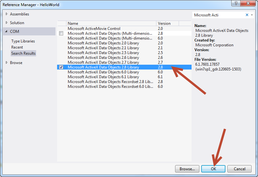
Task: Select Microsoft ActiveX Data Objects 6.1 Library
Action: 124,77
